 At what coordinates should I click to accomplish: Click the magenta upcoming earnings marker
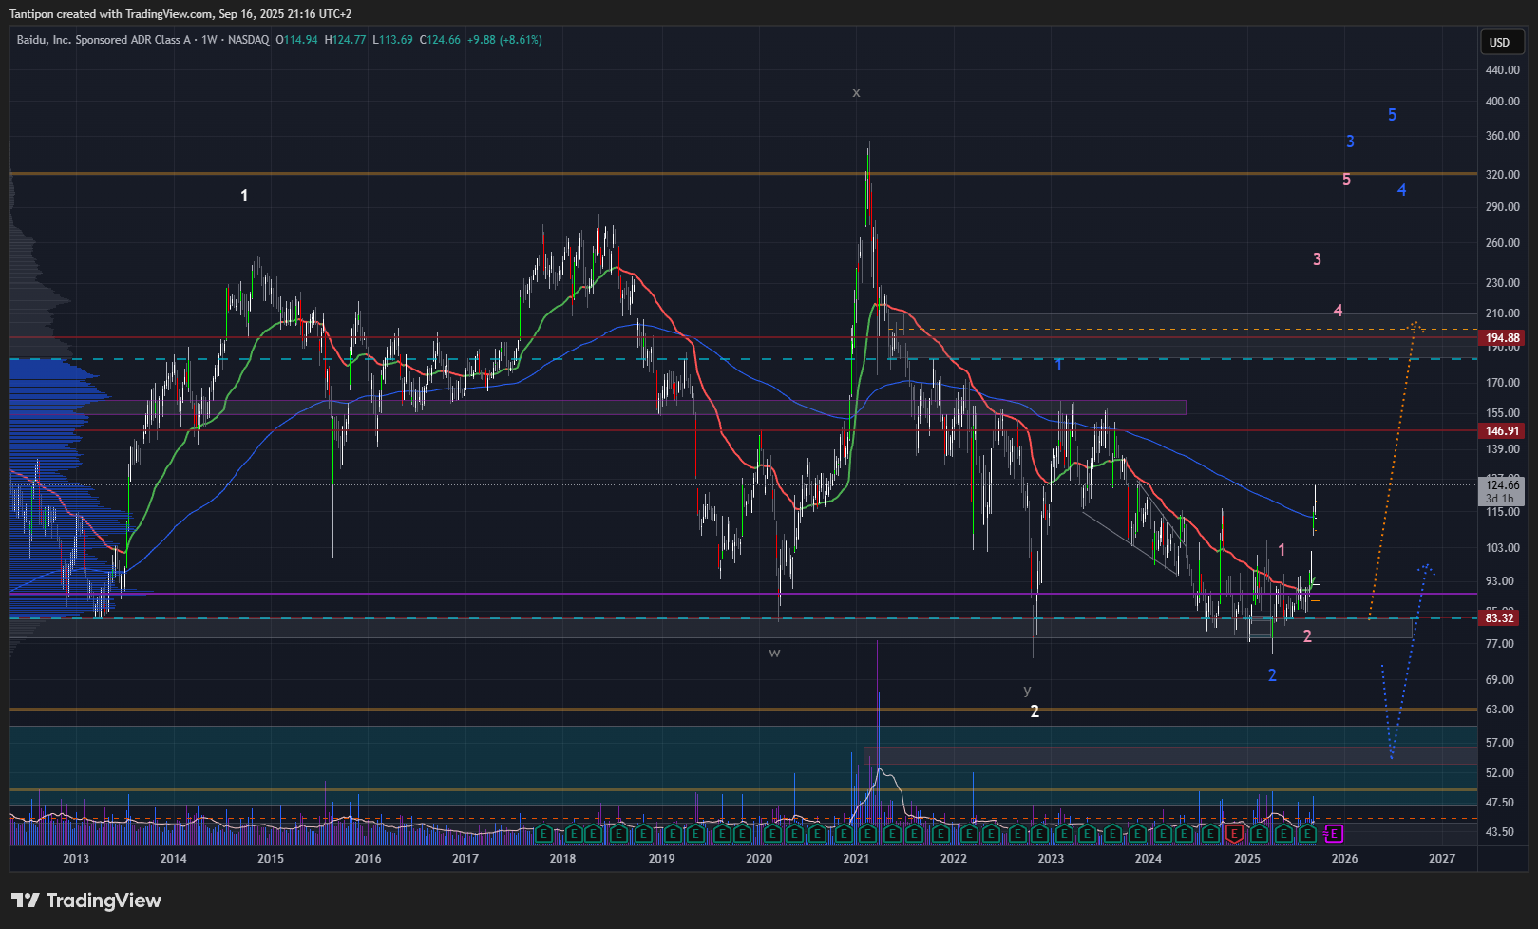(1334, 834)
